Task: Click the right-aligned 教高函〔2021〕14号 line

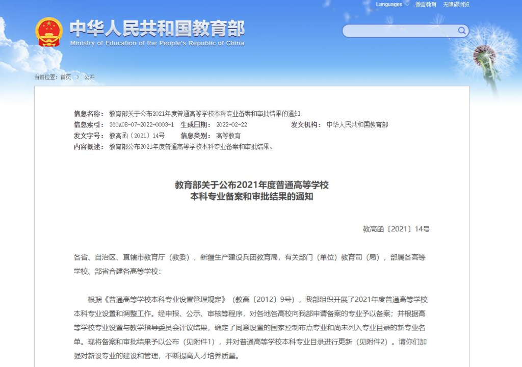Action: [x=396, y=229]
